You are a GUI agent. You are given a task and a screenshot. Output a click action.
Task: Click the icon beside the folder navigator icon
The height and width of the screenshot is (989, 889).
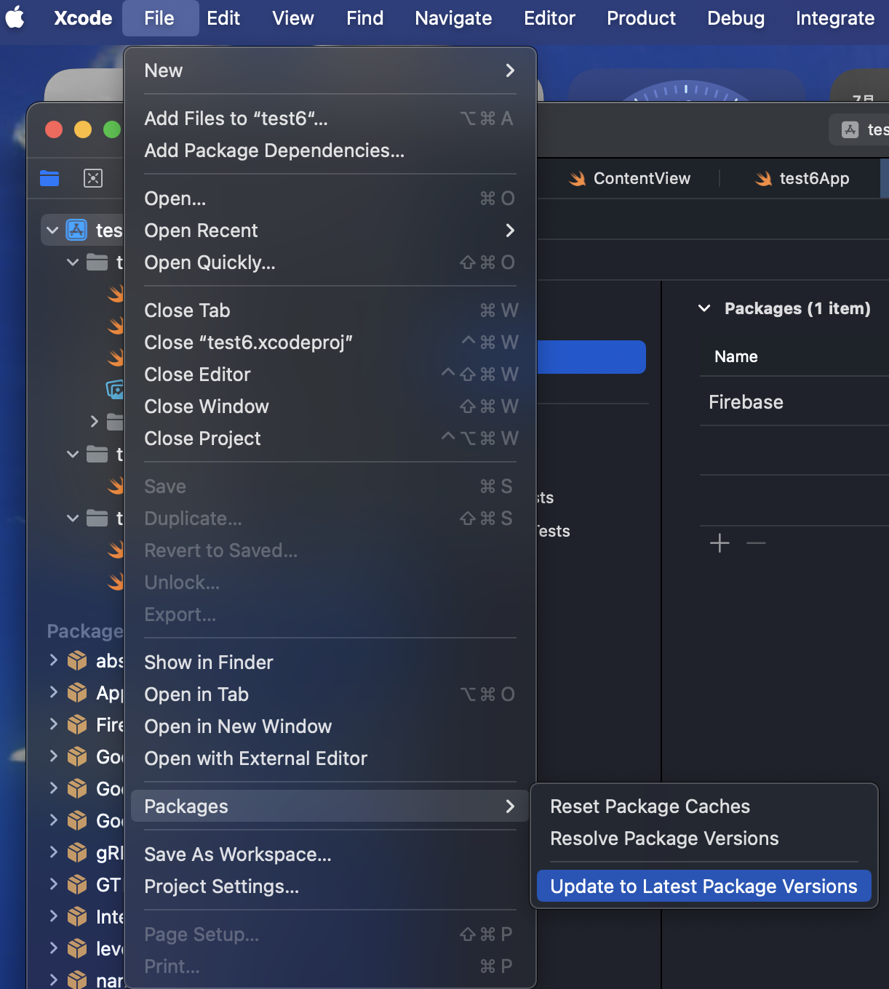tap(93, 177)
